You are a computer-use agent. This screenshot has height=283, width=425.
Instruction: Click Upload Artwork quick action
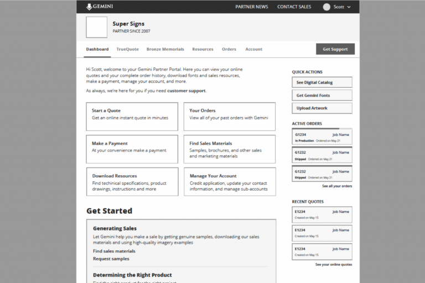pos(322,108)
